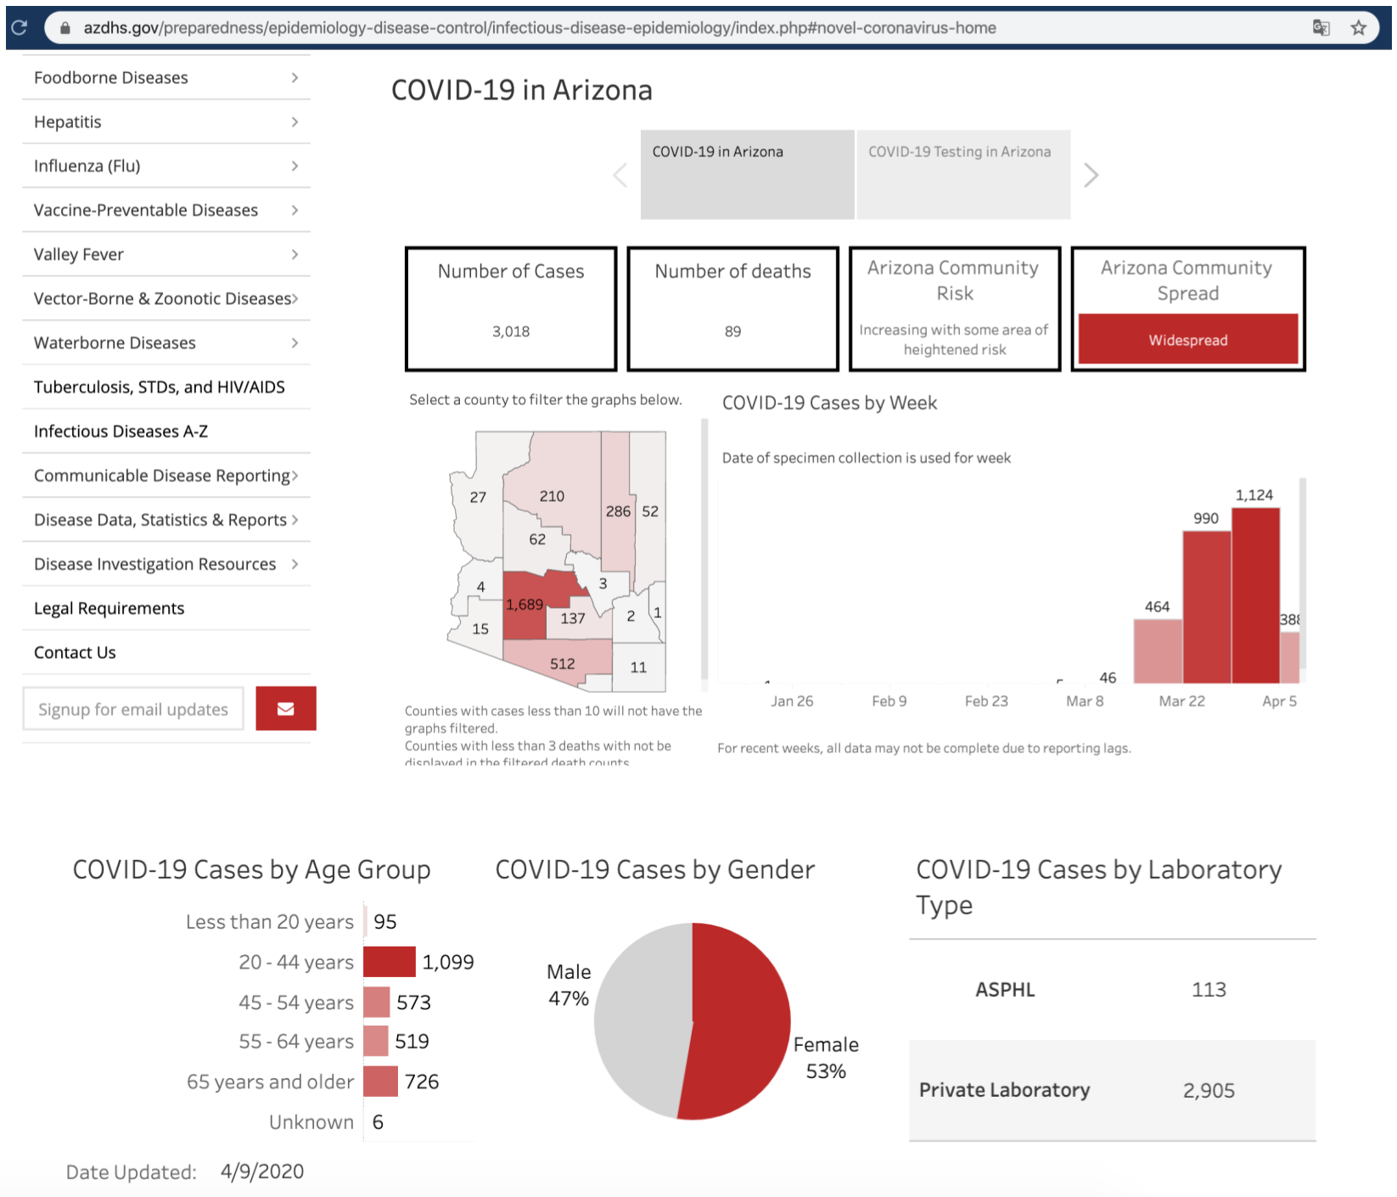Select the county with 137 cases

click(573, 618)
